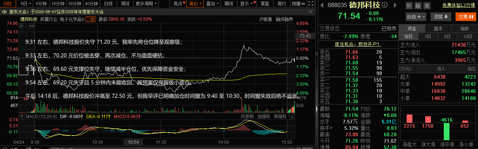Image resolution: width=478 pixels, height=149 pixels.
Task: Open 复盘 replay mode
Action: [x=264, y=4]
